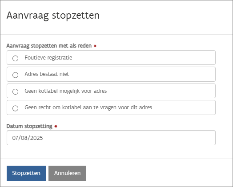Image resolution: width=233 pixels, height=187 pixels.
Task: Cancel via the grey Annuleren button
Action: [67, 173]
